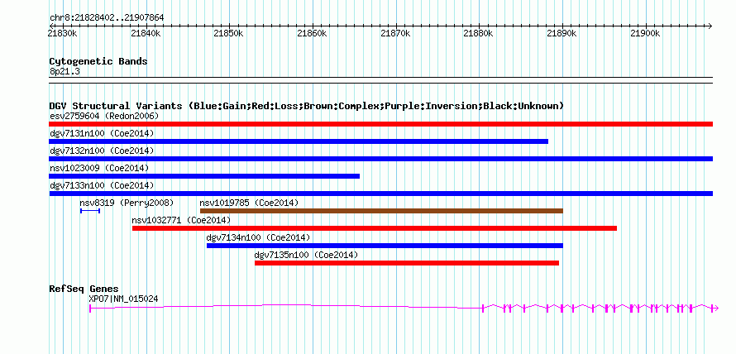Click the 21860k ruler tick label
Viewport: 736px width, 354px height.
tap(312, 33)
